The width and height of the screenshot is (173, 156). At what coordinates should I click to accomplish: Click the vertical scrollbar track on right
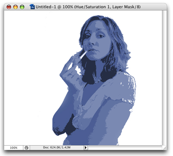coord(164,78)
